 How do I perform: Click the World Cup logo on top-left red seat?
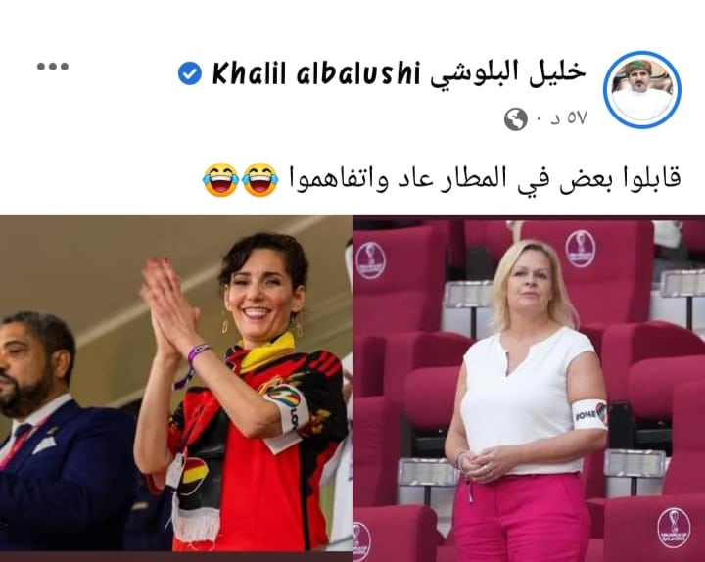(x=371, y=259)
